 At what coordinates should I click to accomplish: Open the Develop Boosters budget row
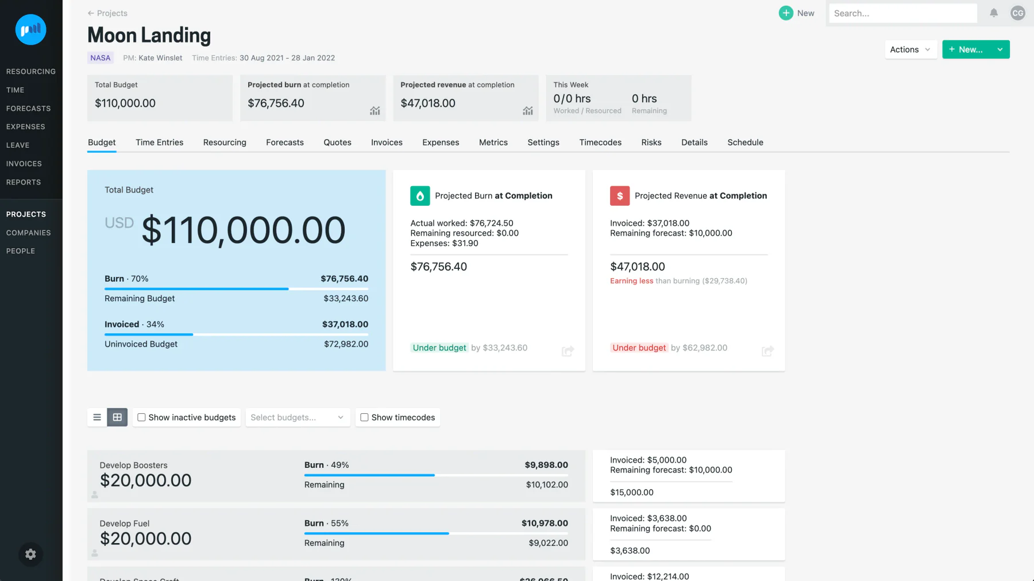[x=336, y=476]
